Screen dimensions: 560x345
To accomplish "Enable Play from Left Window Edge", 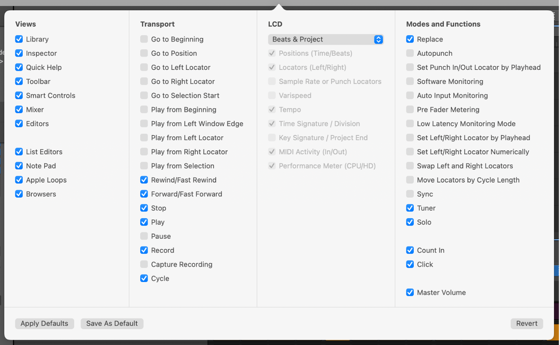I will (144, 124).
